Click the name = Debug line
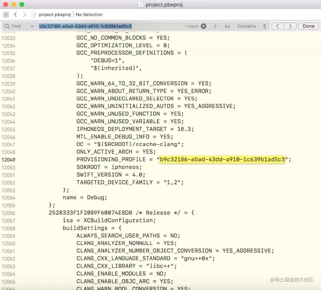This screenshot has height=290, width=321. [85, 197]
